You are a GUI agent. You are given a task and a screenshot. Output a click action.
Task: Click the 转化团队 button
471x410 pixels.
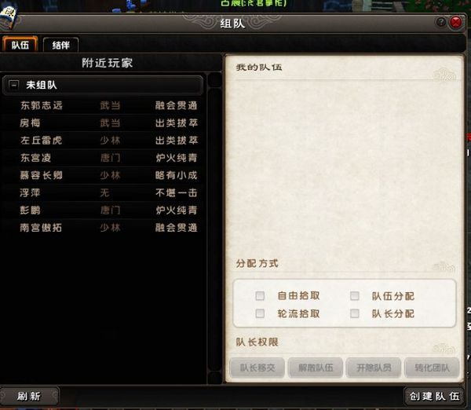[432, 368]
